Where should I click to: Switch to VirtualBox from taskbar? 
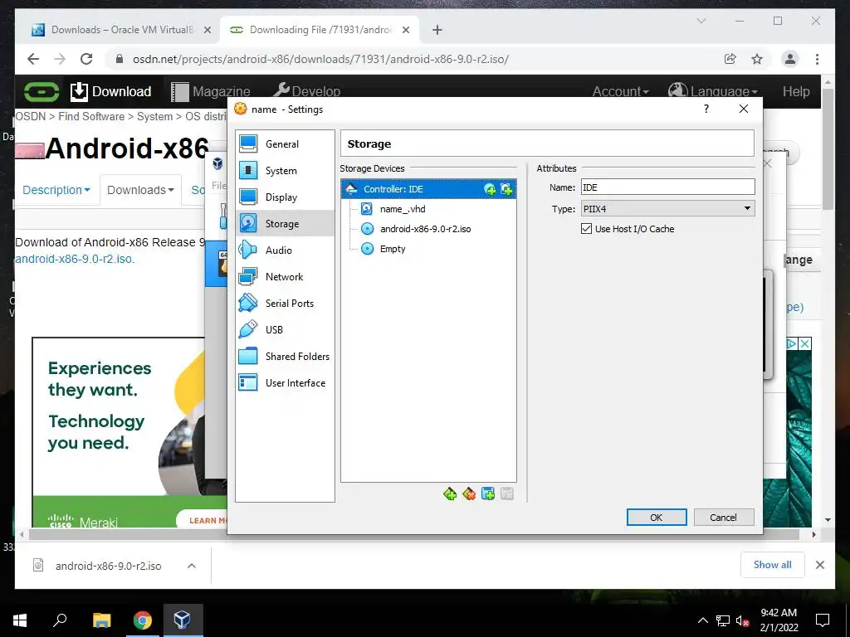pyautogui.click(x=182, y=620)
